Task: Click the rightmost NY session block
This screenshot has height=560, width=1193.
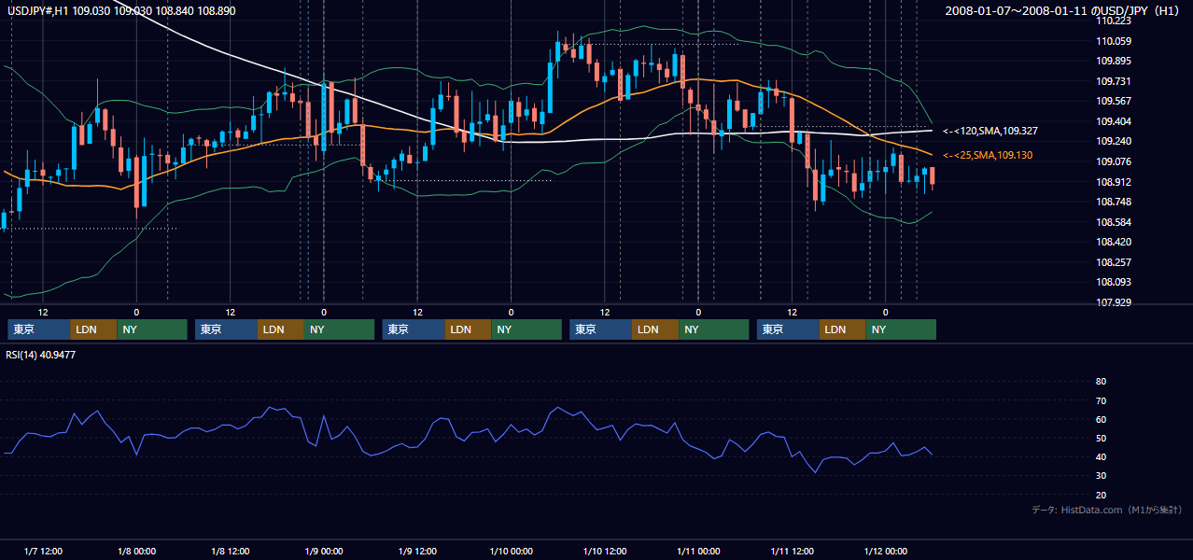Action: click(x=901, y=329)
